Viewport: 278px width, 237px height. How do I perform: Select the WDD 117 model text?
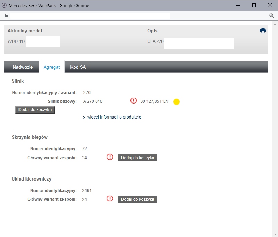click(x=17, y=41)
